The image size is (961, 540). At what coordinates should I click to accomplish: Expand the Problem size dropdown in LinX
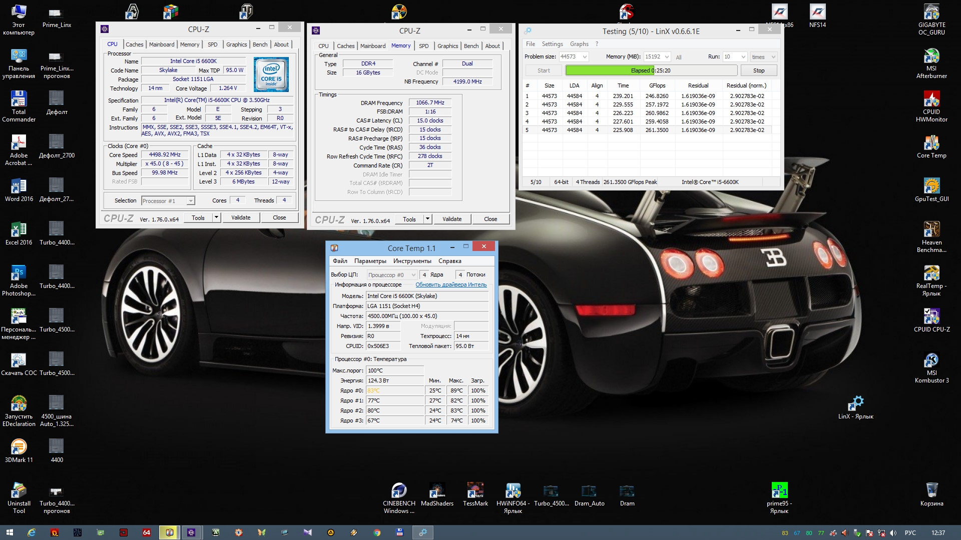(585, 57)
